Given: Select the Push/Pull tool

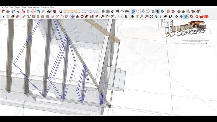Looking at the screenshot, I should point(77,17).
